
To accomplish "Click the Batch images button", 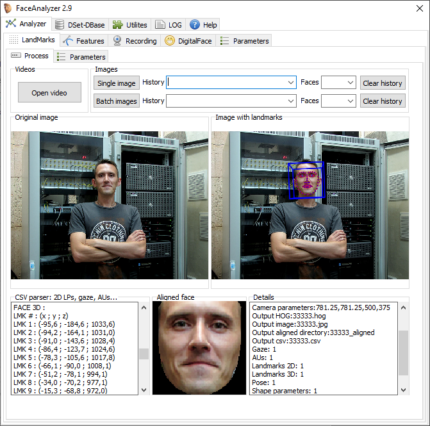I will [x=117, y=101].
